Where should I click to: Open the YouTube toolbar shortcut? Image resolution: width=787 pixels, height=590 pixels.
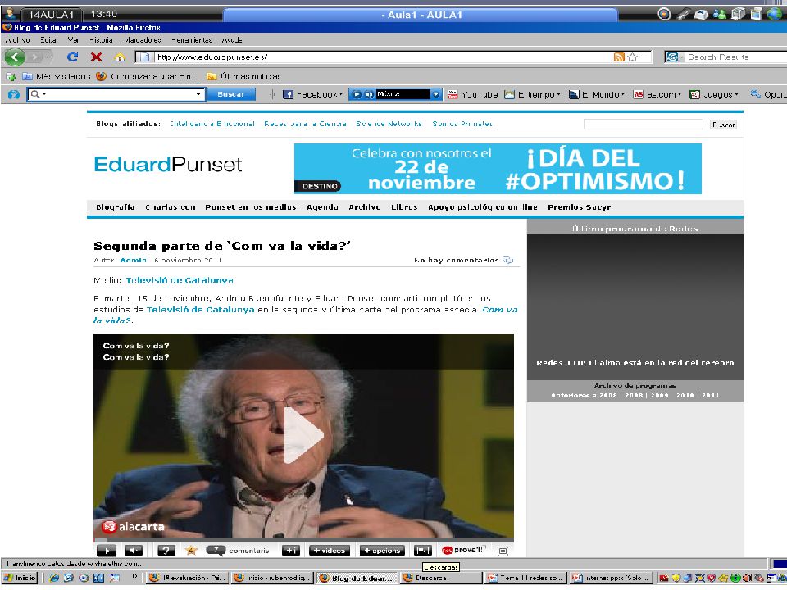[x=473, y=94]
